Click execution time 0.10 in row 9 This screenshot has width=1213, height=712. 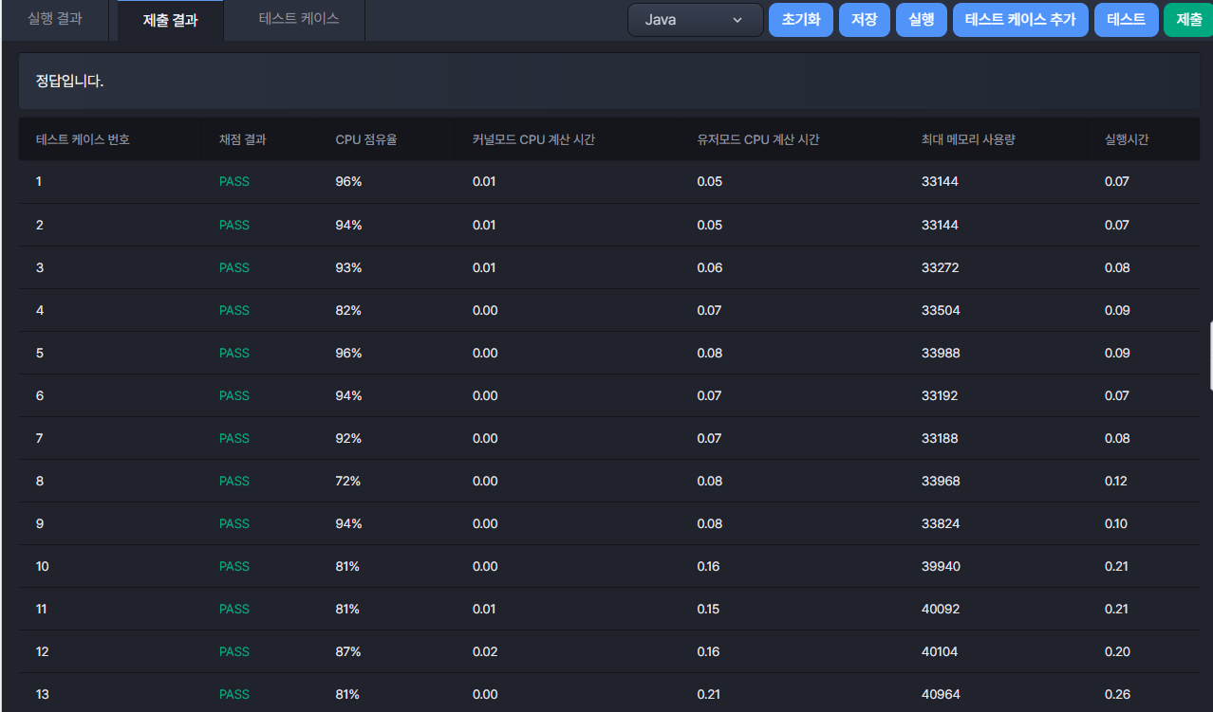(x=1116, y=523)
